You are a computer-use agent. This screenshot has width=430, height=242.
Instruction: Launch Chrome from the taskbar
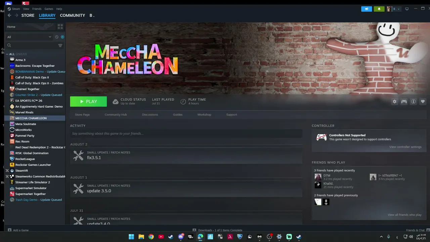(x=151, y=237)
